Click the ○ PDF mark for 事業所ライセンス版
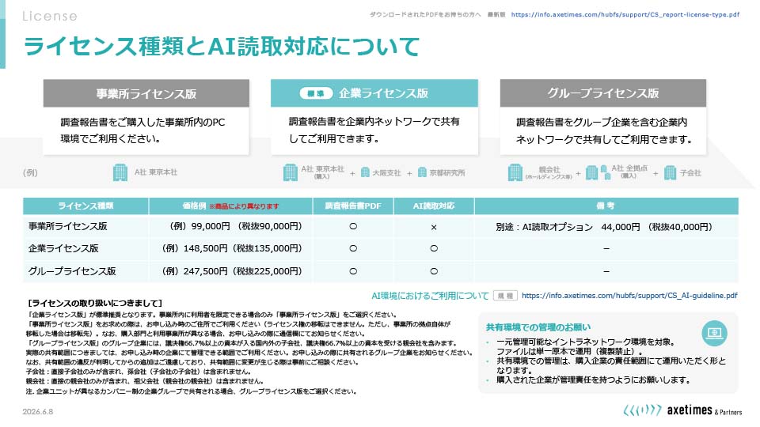This screenshot has height=427, width=760. (x=353, y=226)
